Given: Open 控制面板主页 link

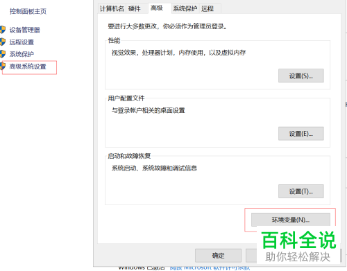Looking at the screenshot, I should [x=28, y=11].
